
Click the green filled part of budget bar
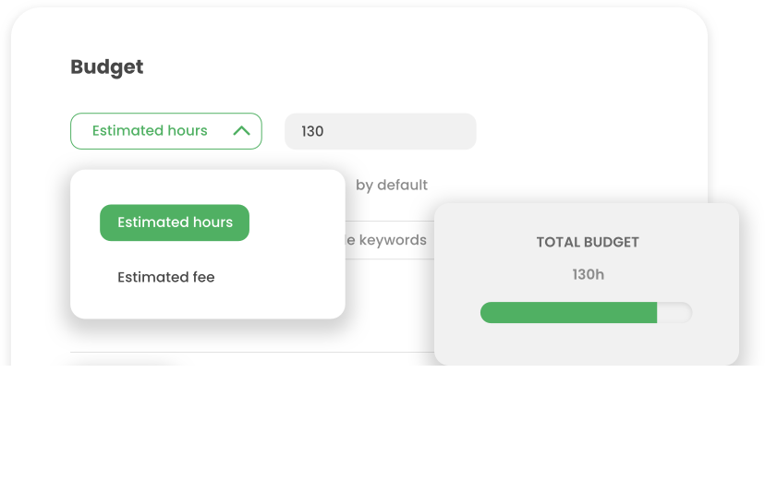tap(568, 312)
